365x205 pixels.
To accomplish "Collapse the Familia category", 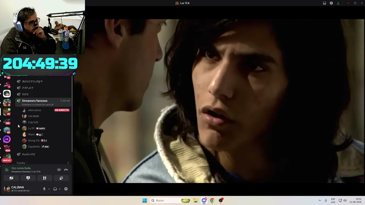I will [x=22, y=163].
